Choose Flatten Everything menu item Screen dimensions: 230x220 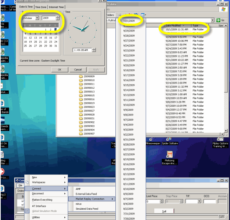[x=46, y=200]
